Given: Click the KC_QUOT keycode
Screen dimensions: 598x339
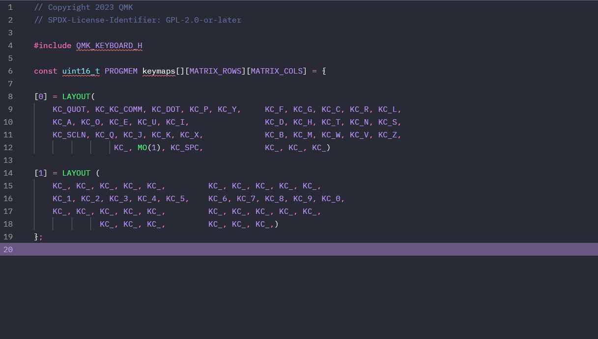Looking at the screenshot, I should (69, 109).
